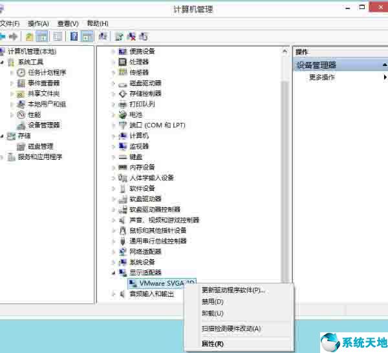Click the 处理器 processor chip icon

coord(122,62)
